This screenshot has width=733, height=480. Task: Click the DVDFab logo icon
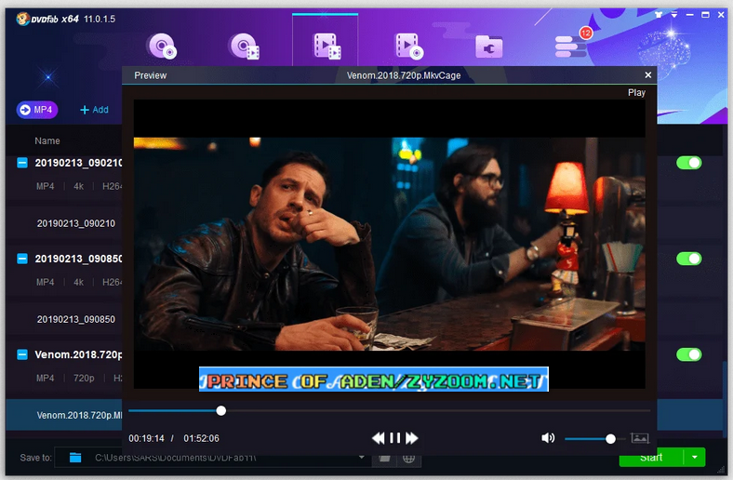[22, 20]
